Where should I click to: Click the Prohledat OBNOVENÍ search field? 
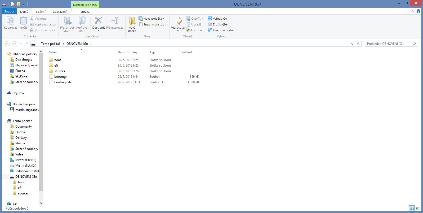(388, 44)
